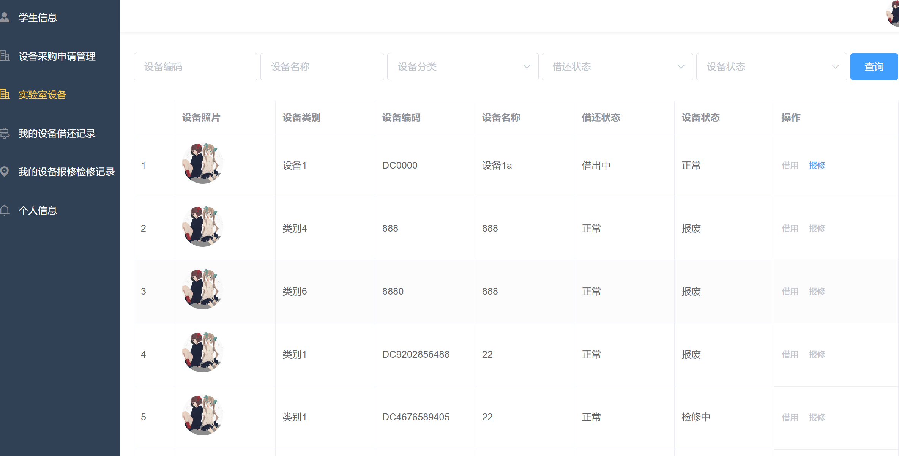Viewport: 899px width, 456px height.
Task: Click the device photo in row 1
Action: point(202,163)
